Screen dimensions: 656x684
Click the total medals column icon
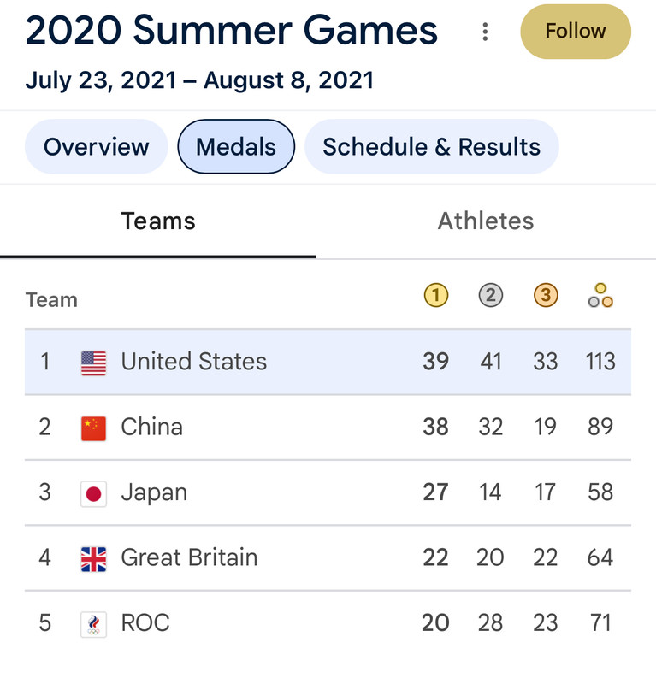pos(600,295)
